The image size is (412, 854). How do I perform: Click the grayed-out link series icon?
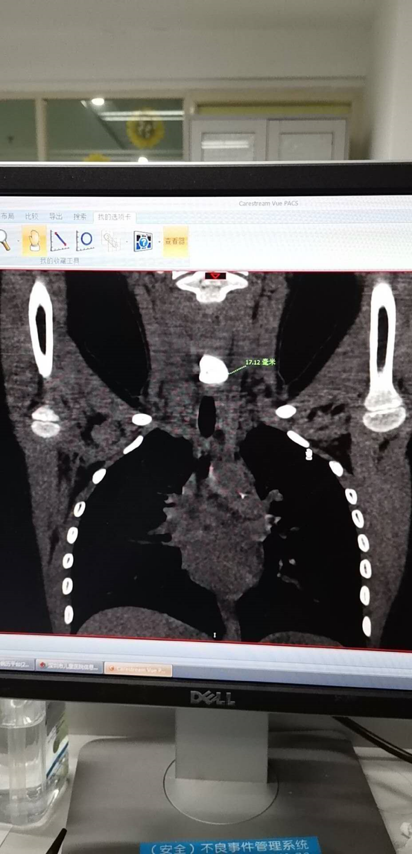click(x=111, y=241)
